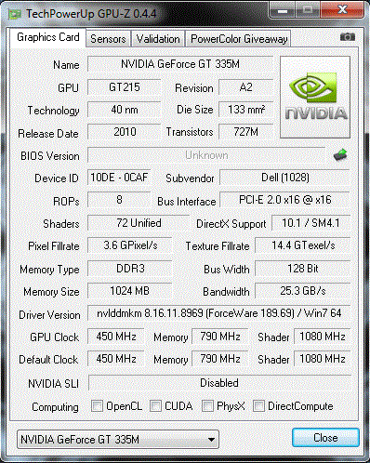Click the Memory Type field DDR3
The width and height of the screenshot is (370, 463).
pos(130,269)
